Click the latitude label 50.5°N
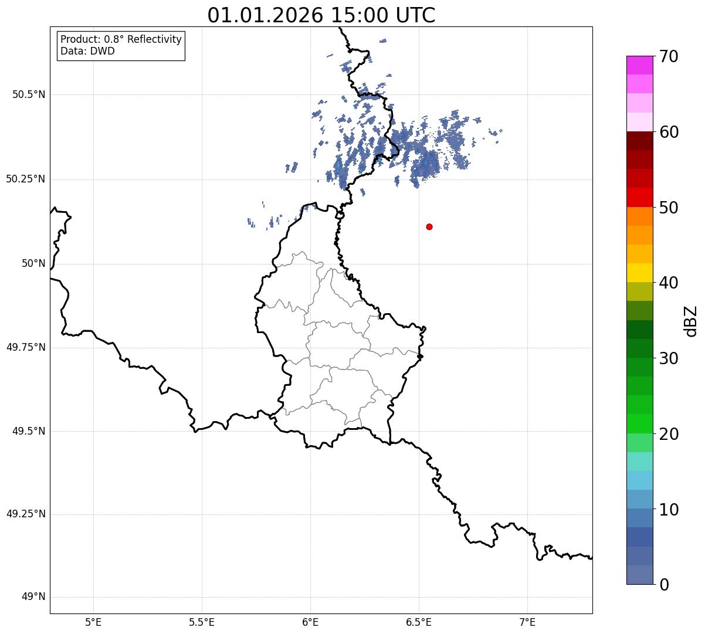705x634 pixels. (29, 94)
